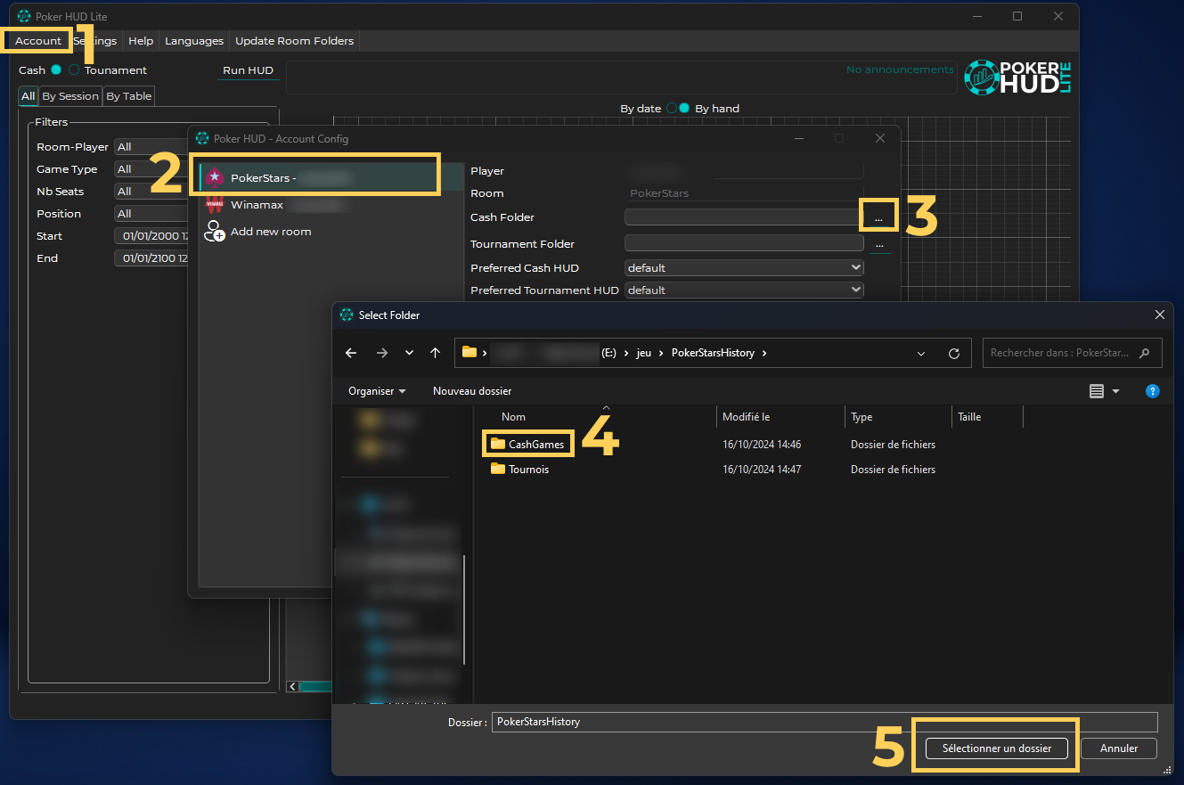Image resolution: width=1184 pixels, height=785 pixels.
Task: Select the By hand radio option
Action: pos(684,108)
